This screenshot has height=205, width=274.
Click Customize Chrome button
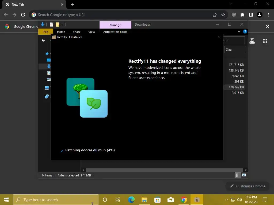click(248, 186)
